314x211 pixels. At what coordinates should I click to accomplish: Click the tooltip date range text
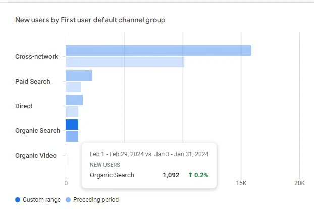[149, 154]
